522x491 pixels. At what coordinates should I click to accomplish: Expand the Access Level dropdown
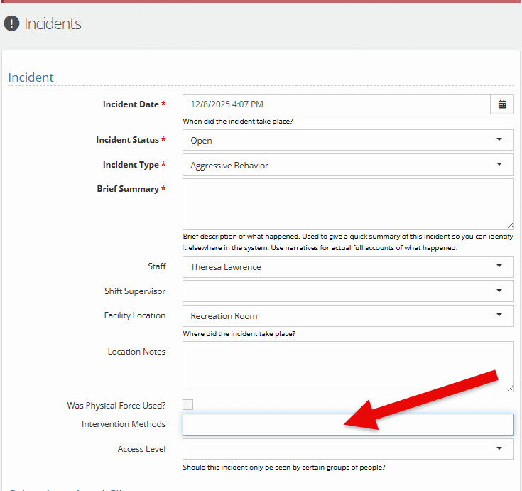point(347,449)
